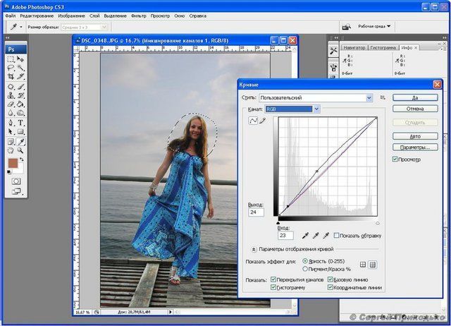Pick the Zoom magnifier tool
The height and width of the screenshot is (326, 451).
21,150
